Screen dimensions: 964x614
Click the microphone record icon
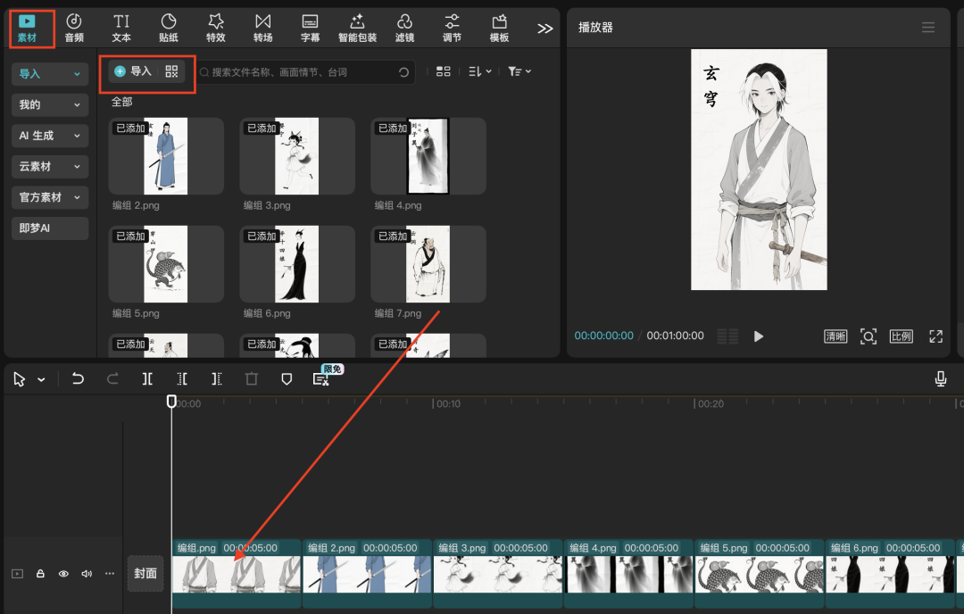click(x=940, y=379)
